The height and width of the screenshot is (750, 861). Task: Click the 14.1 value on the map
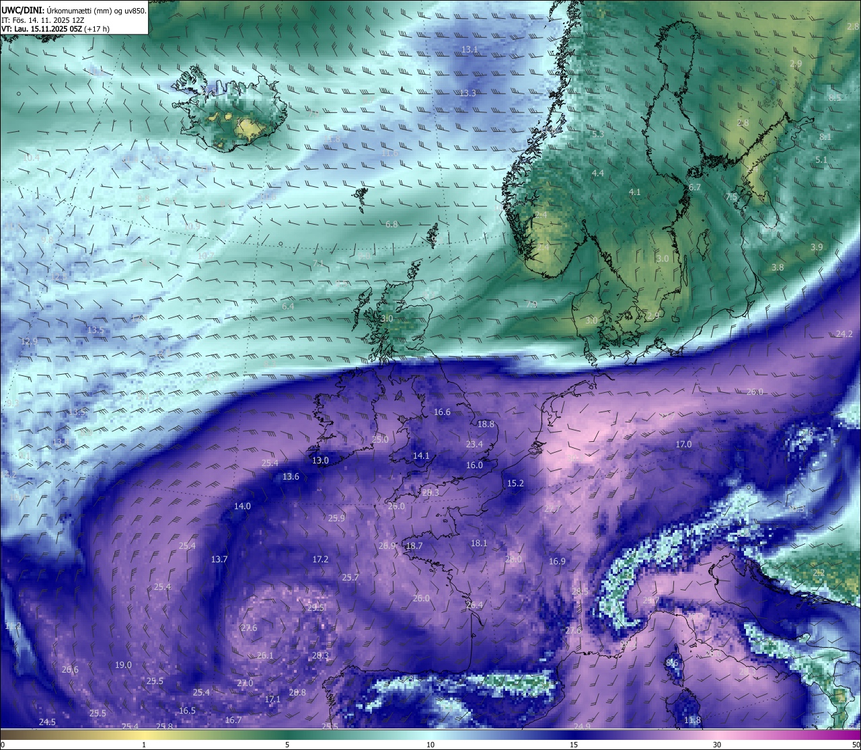click(421, 456)
